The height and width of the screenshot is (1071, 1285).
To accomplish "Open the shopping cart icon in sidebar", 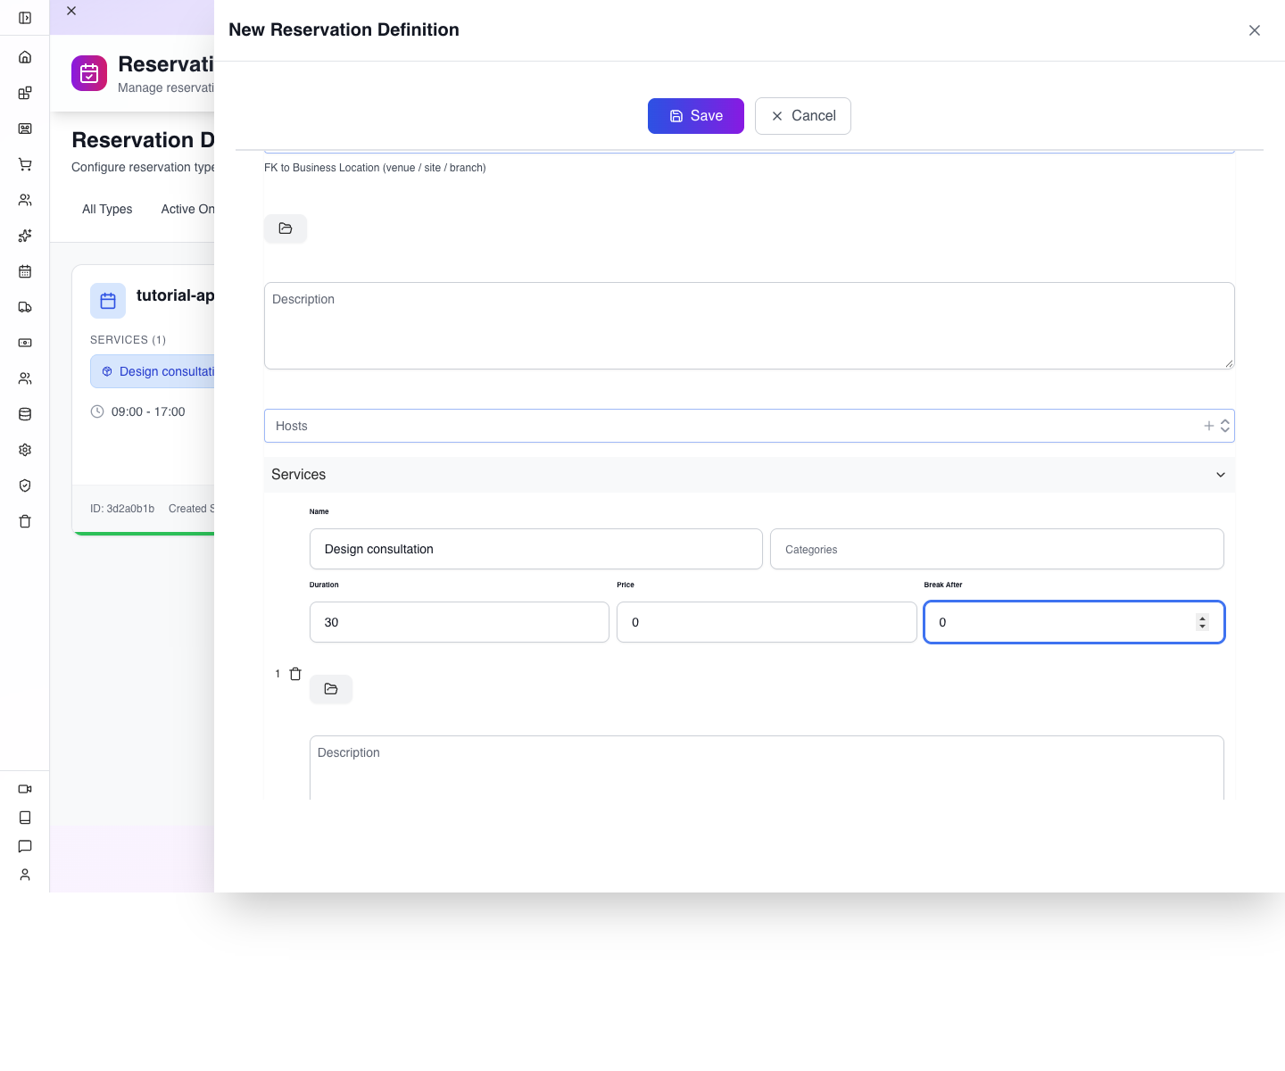I will click(25, 164).
